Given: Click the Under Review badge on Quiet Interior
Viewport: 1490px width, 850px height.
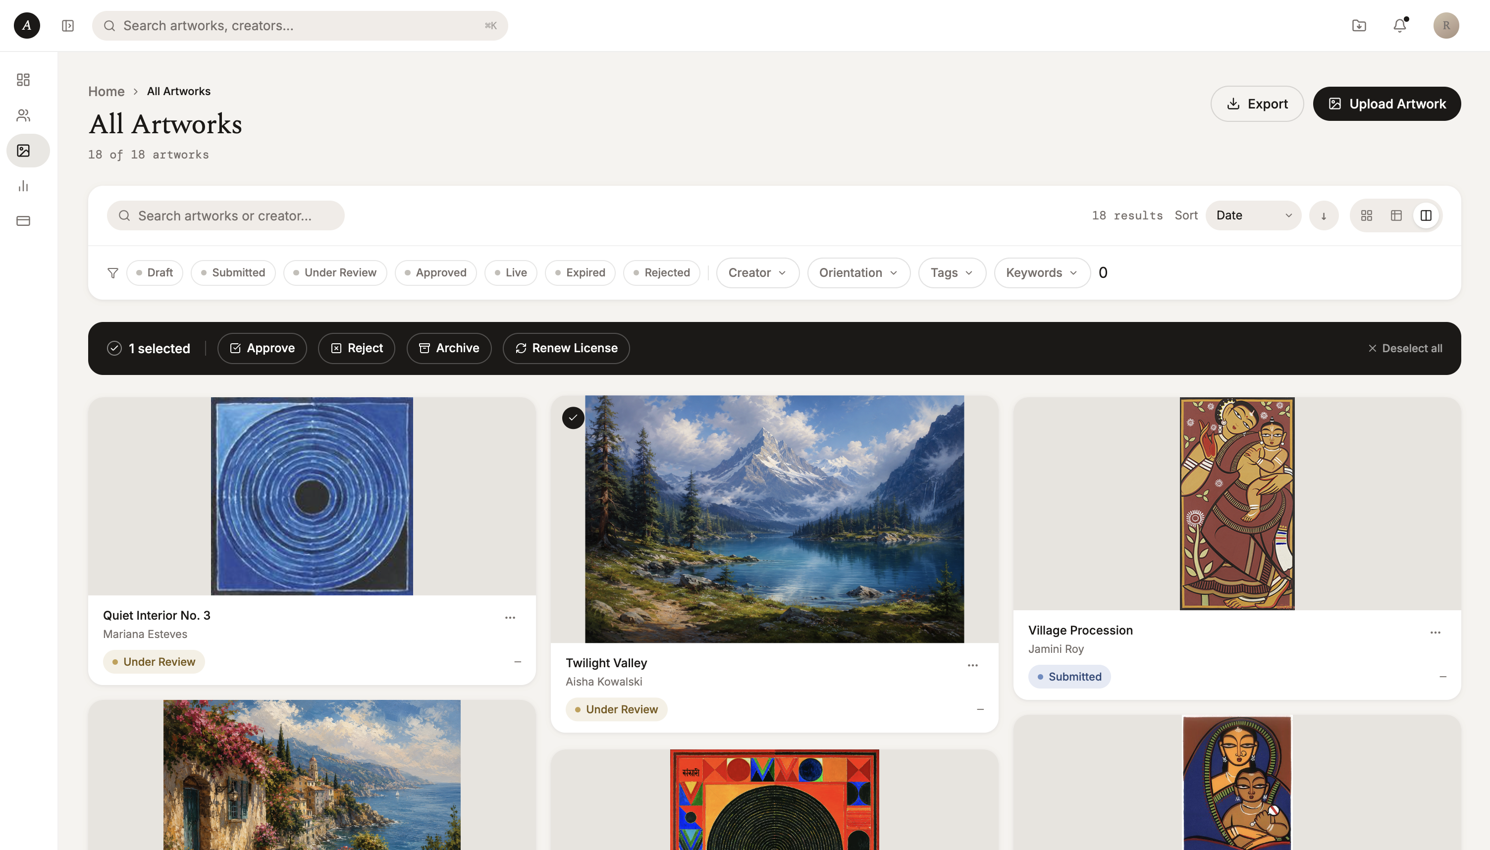Looking at the screenshot, I should [x=154, y=661].
